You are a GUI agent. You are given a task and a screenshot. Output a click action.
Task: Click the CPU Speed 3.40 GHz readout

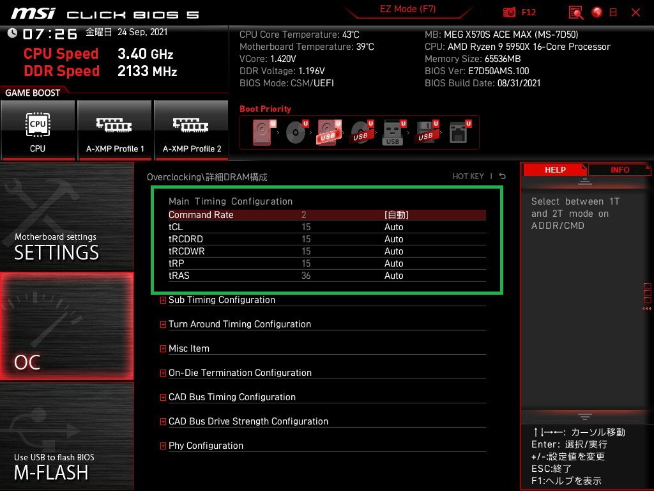tap(98, 54)
